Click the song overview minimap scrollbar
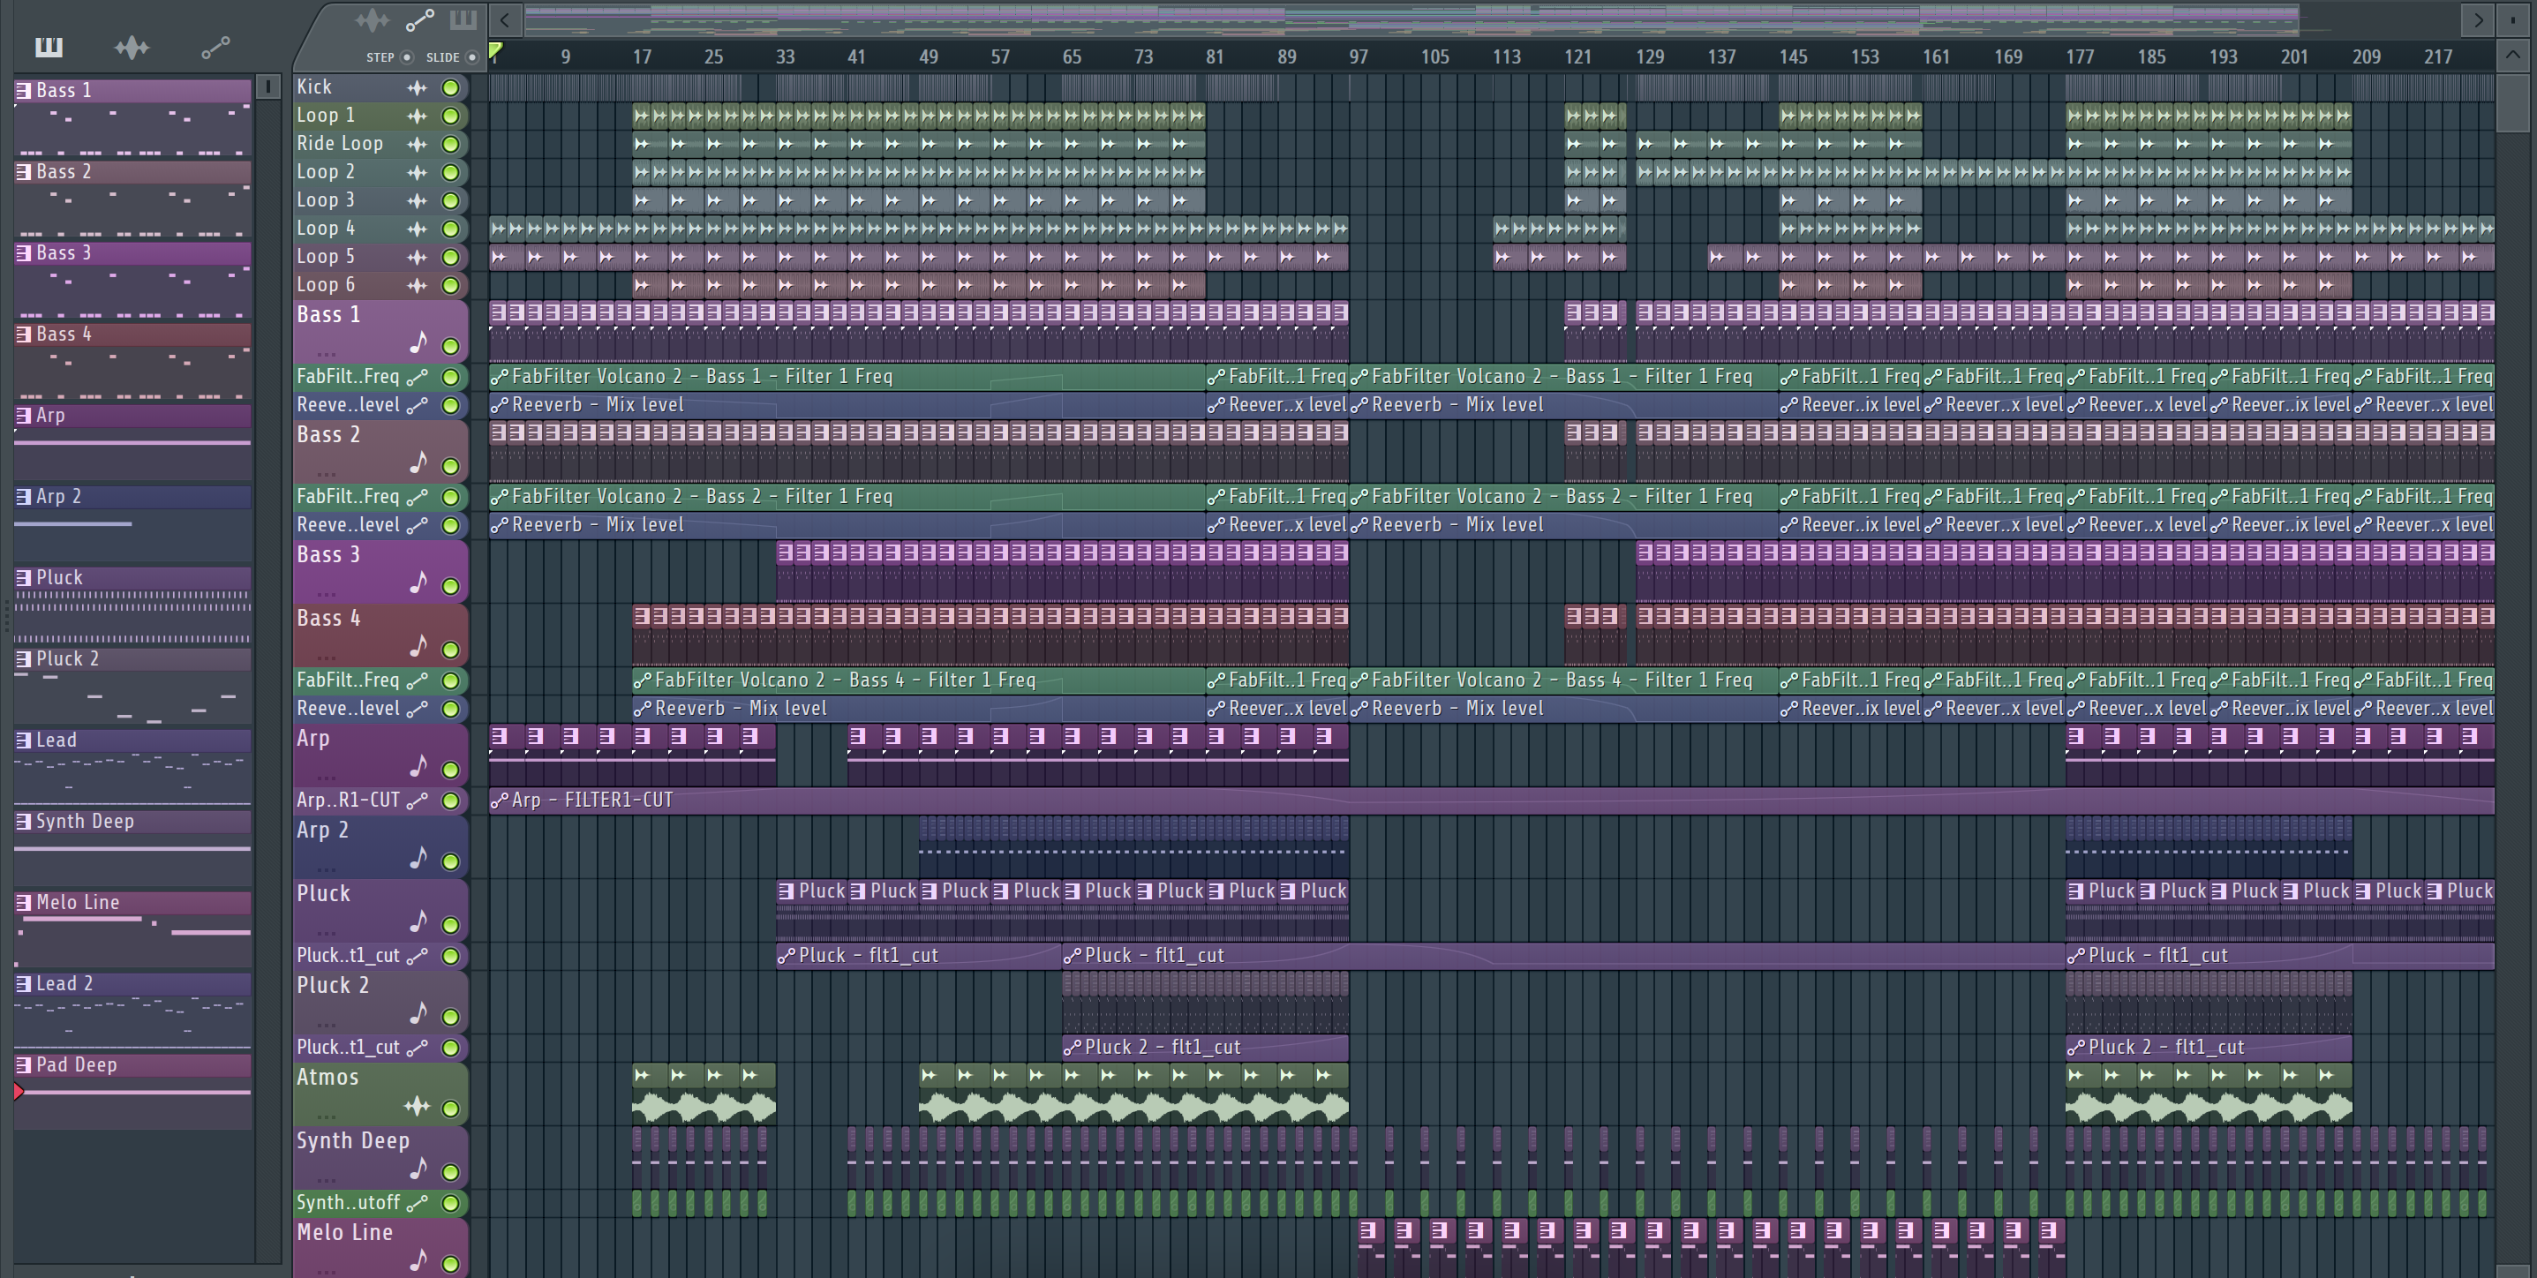 pyautogui.click(x=1412, y=19)
